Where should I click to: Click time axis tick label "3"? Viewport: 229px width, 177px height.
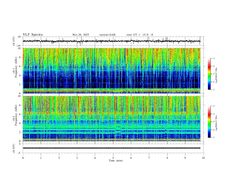coord(77,158)
